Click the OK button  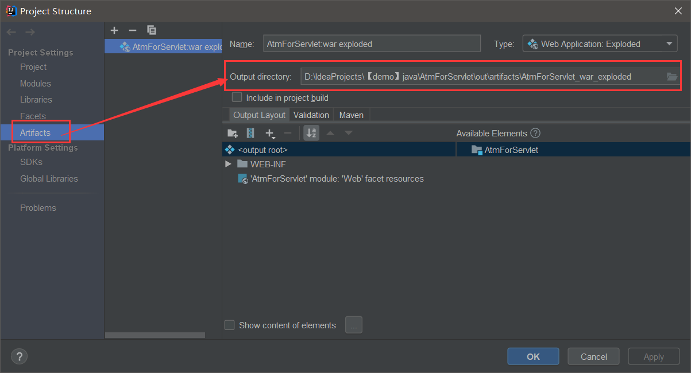coord(533,356)
